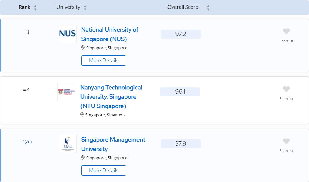This screenshot has height=182, width=309.
Task: Click More Details for Singapore Management University
Action: click(104, 170)
